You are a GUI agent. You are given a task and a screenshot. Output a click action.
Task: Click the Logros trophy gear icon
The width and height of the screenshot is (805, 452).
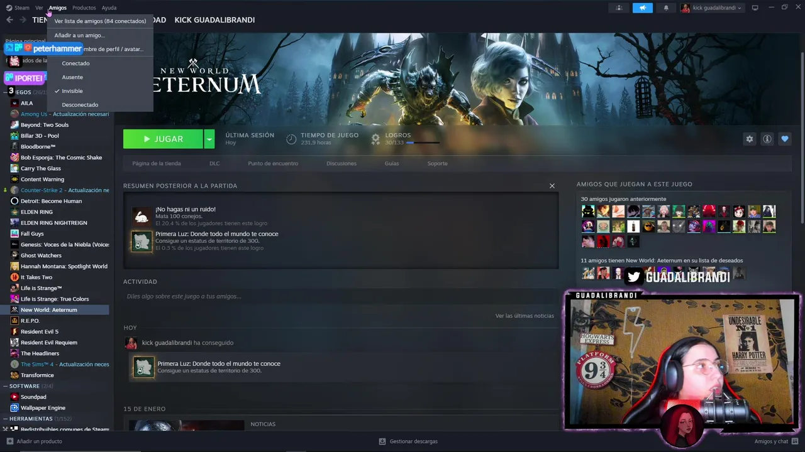375,139
